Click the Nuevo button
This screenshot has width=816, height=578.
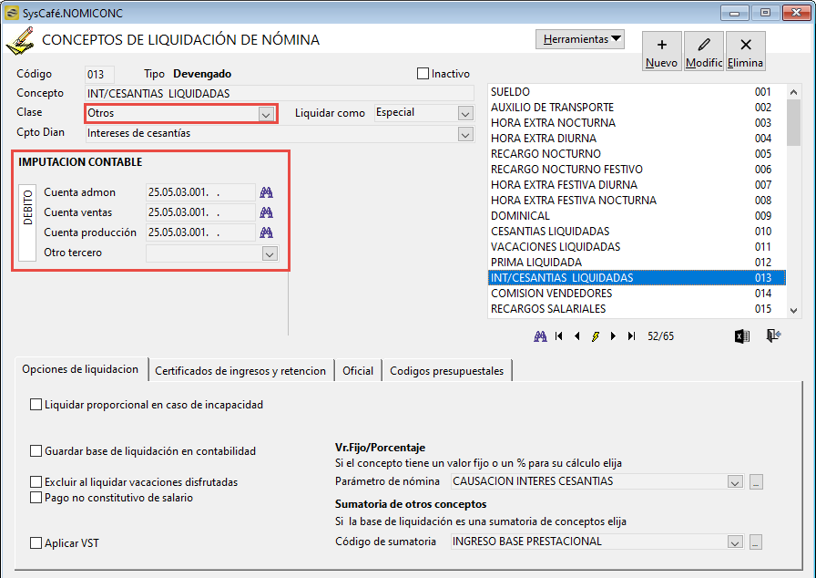(x=661, y=51)
